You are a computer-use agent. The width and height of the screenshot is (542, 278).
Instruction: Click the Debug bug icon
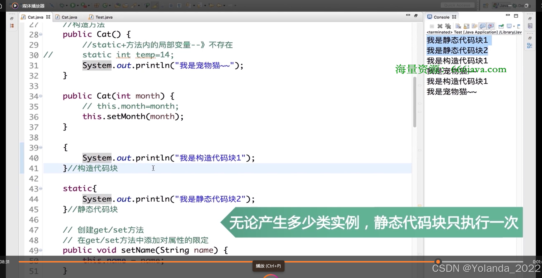pyautogui.click(x=62, y=5)
